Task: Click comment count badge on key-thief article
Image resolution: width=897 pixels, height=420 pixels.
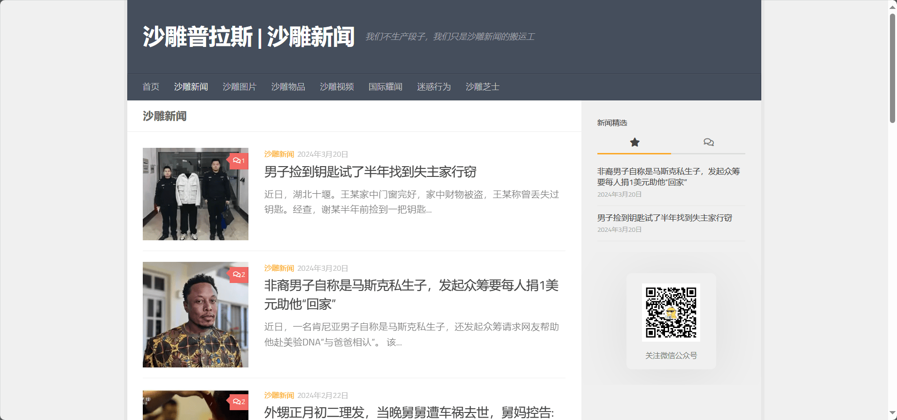Action: (239, 160)
